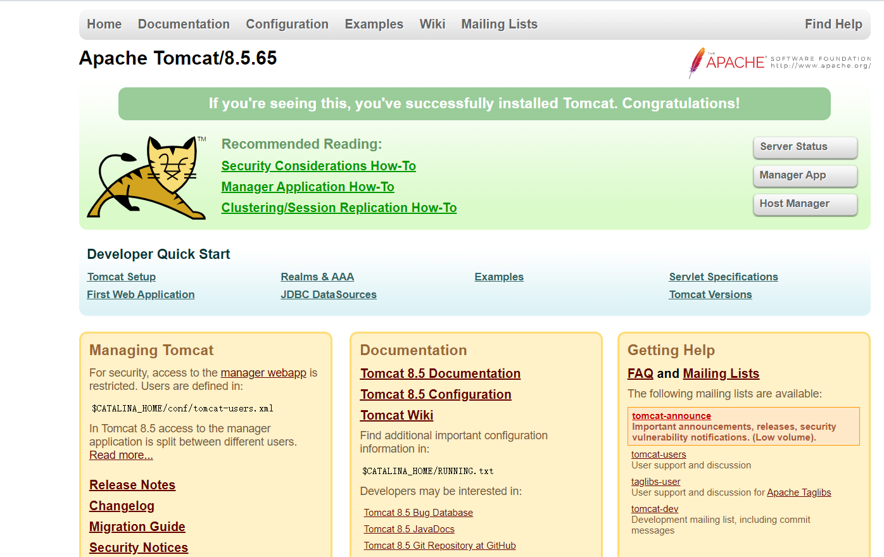Open Mailing Lists in the navigation bar

(499, 24)
